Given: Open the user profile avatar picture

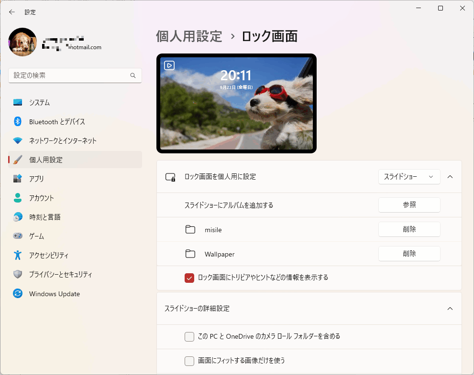Looking at the screenshot, I should [22, 42].
